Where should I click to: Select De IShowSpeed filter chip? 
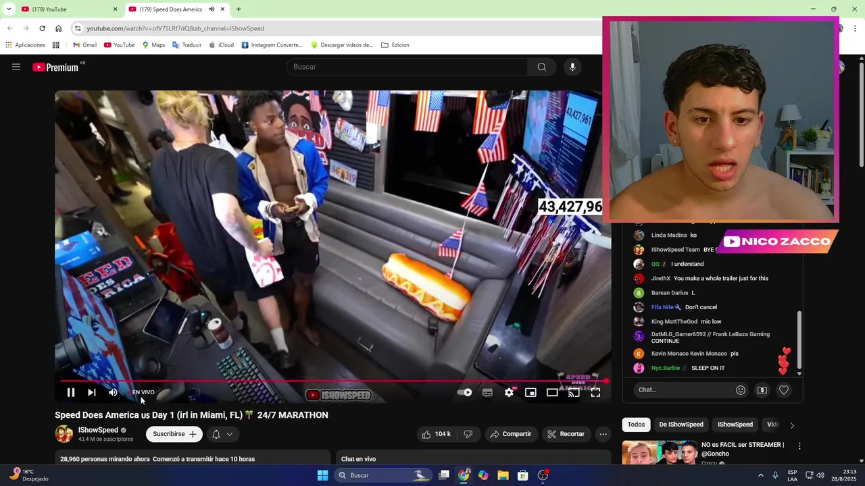click(x=681, y=425)
